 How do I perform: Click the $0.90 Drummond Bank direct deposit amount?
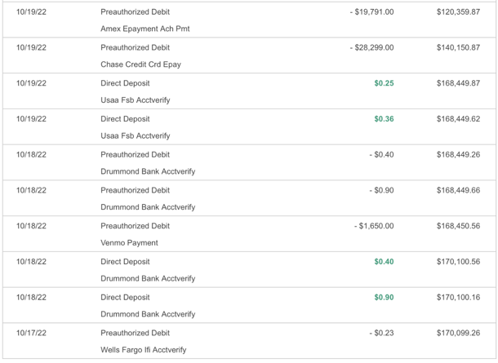pyautogui.click(x=384, y=297)
